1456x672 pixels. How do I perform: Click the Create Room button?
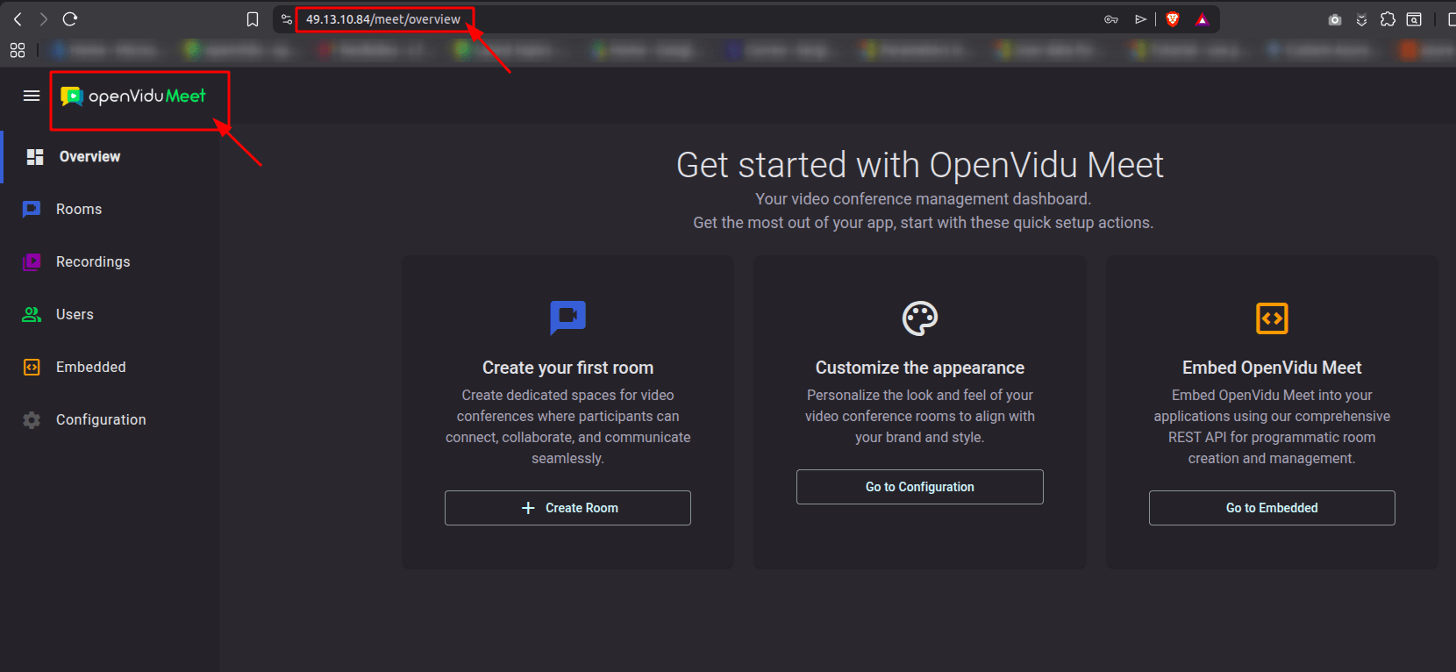tap(567, 508)
